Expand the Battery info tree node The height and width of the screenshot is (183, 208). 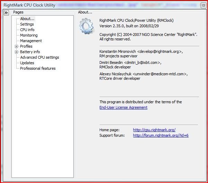[x=17, y=52]
